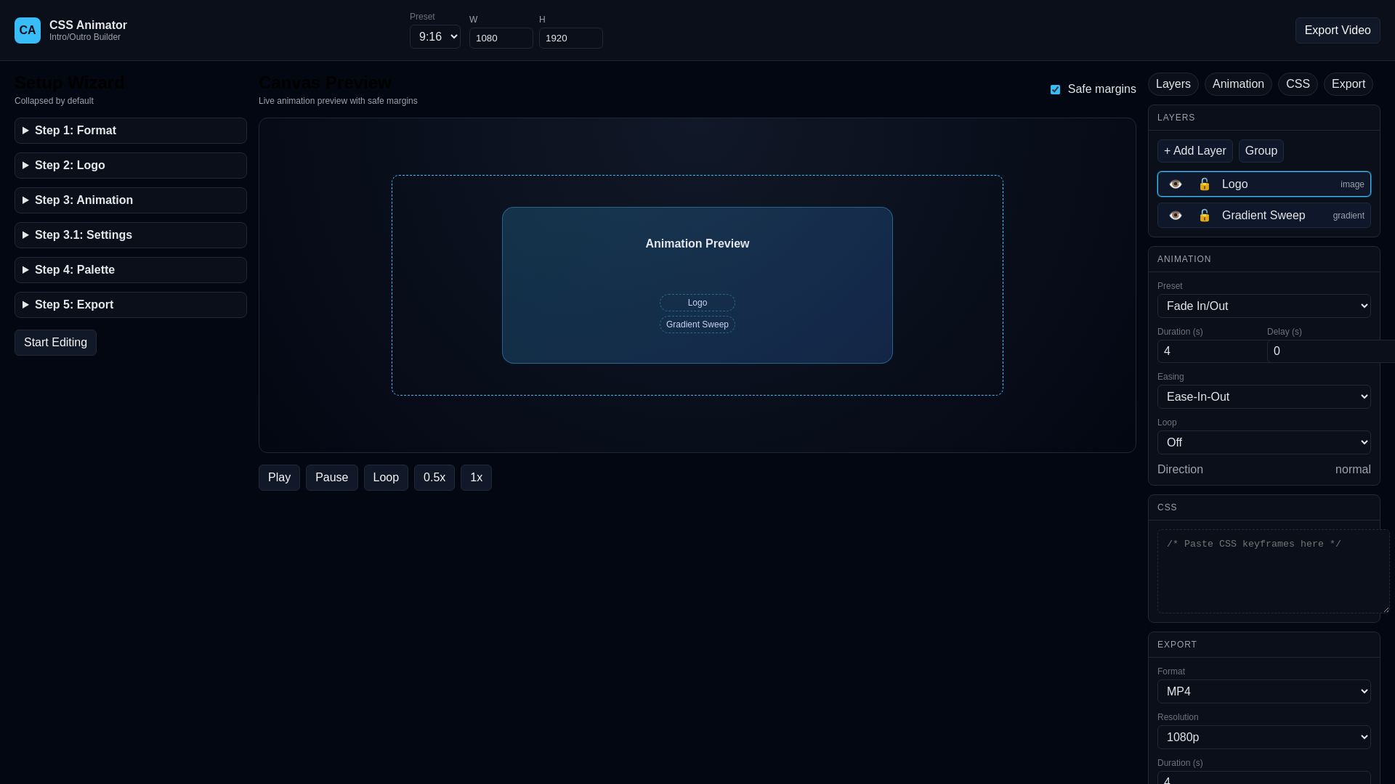Click the 'image' type label
Screen dimensions: 1395x784
pos(1352,184)
